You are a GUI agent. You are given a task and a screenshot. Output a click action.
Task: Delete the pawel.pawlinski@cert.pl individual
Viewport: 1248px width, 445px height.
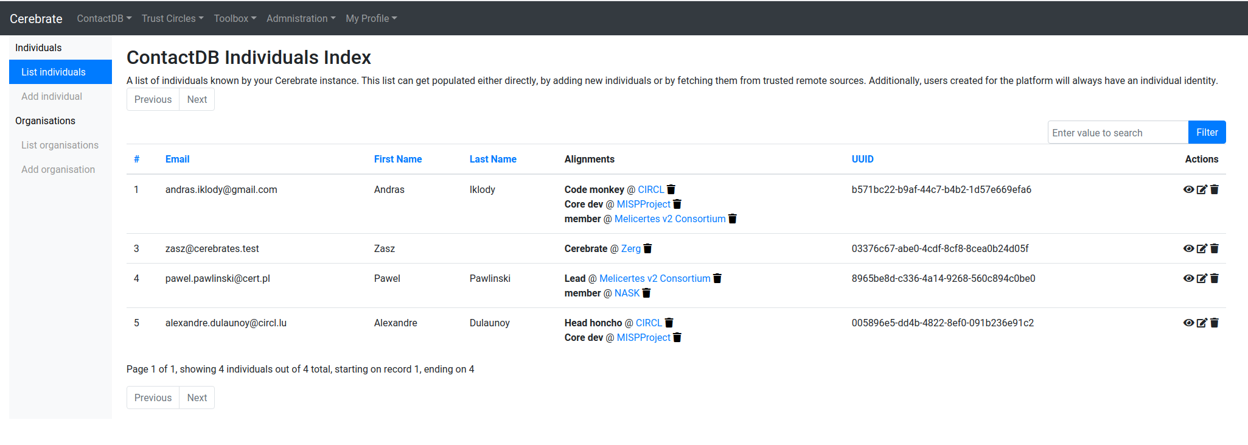point(1214,278)
